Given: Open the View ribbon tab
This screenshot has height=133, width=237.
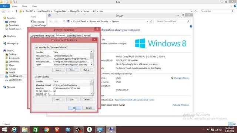Looking at the screenshot, I should pos(34,6).
